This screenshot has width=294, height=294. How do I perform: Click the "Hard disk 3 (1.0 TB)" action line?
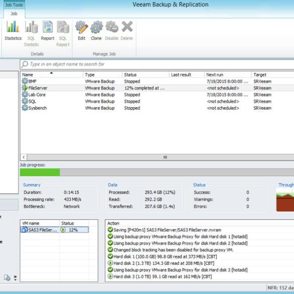click(162, 276)
